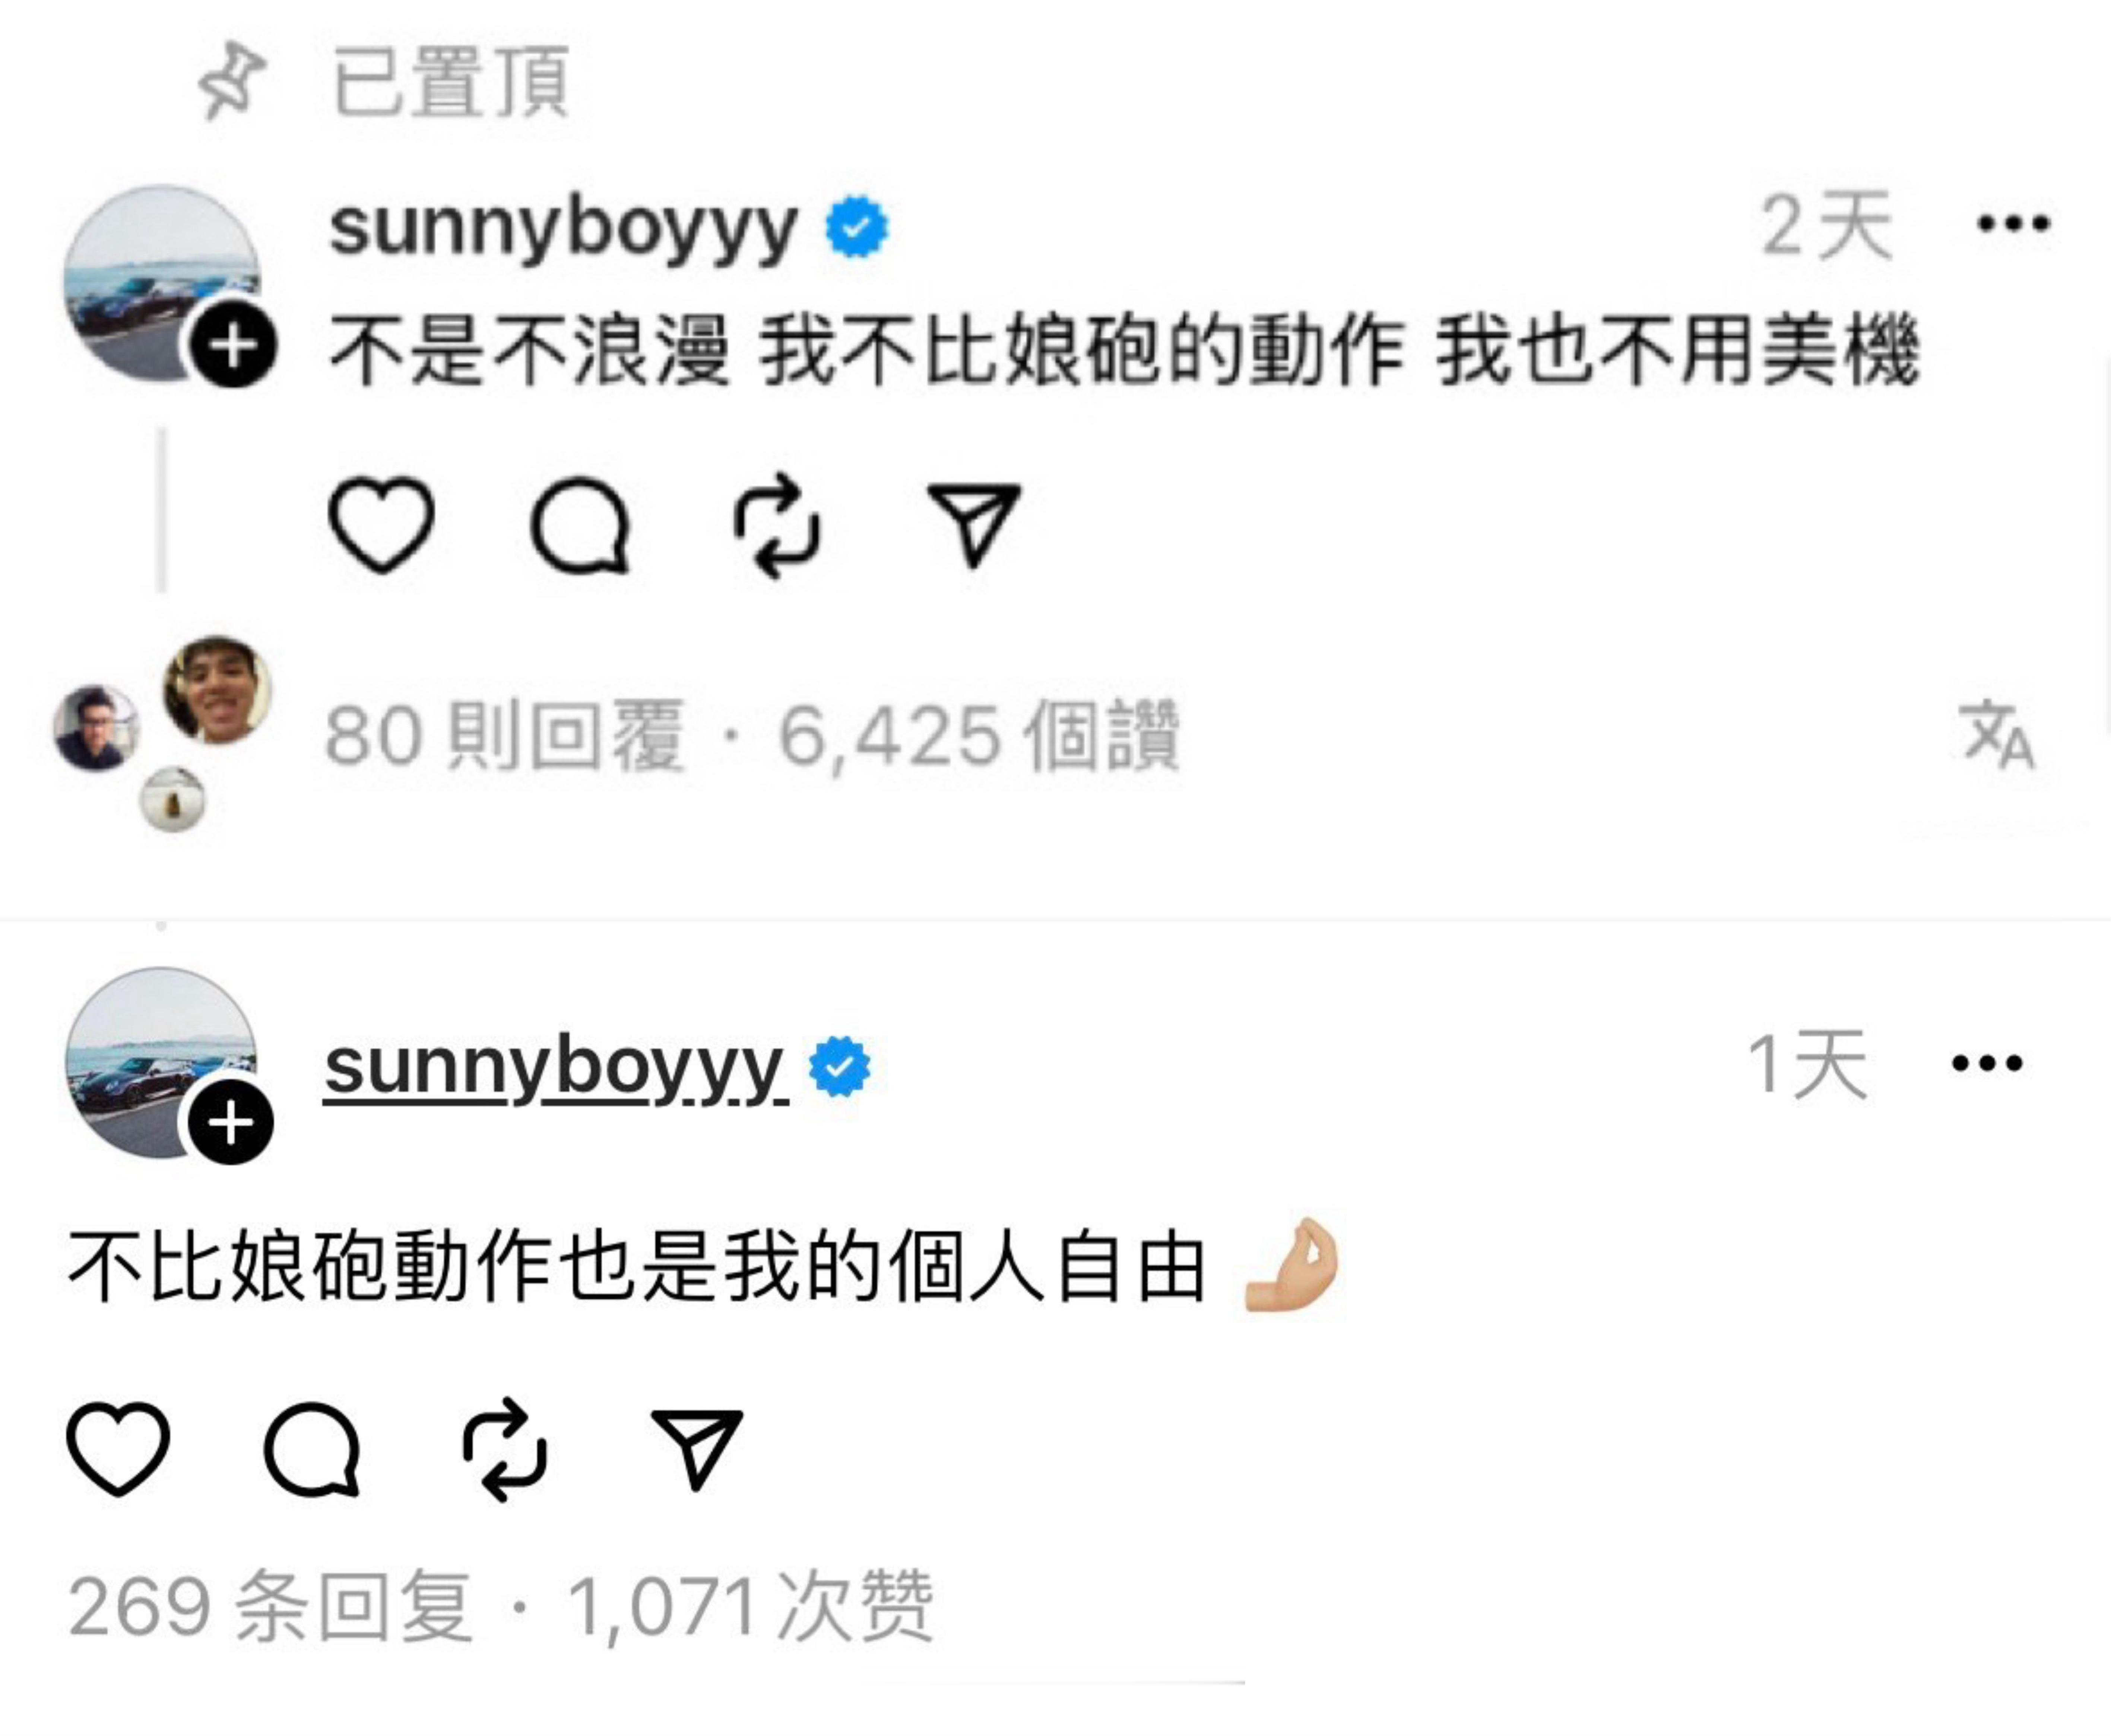Reply to the 個人自由 post
This screenshot has width=2111, height=1736.
pyautogui.click(x=312, y=1448)
